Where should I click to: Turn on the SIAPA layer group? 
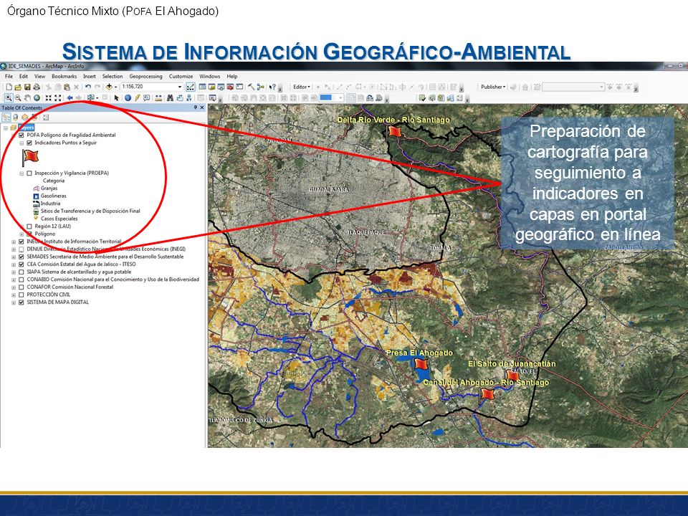click(21, 272)
